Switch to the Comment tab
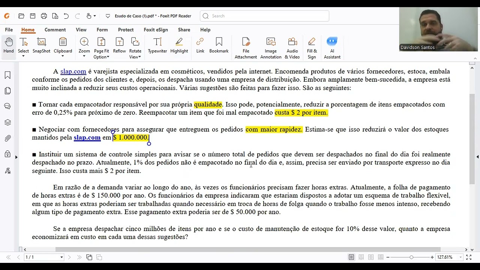Image resolution: width=480 pixels, height=270 pixels. pyautogui.click(x=55, y=30)
